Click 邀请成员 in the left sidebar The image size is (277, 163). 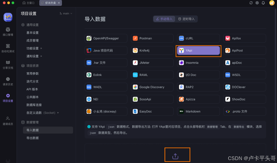pos(8,121)
